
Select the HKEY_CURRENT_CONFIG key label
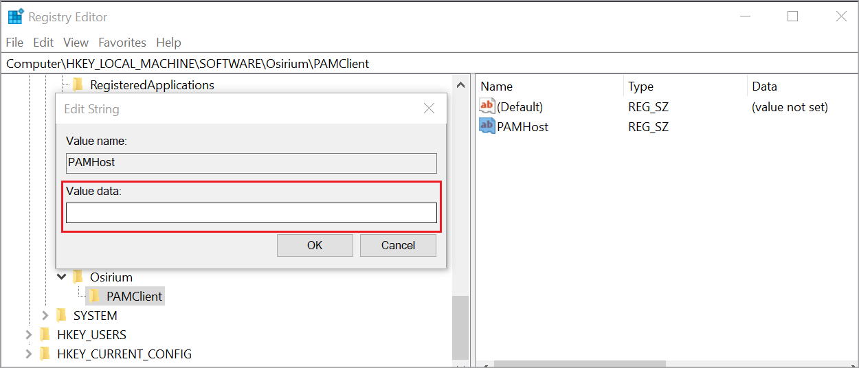tap(124, 354)
